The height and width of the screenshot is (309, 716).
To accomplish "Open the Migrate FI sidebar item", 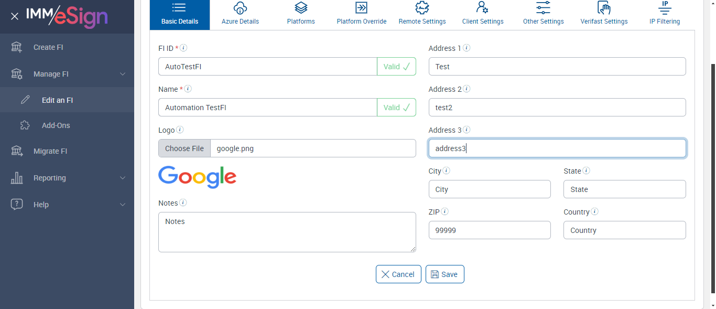I will tap(50, 151).
